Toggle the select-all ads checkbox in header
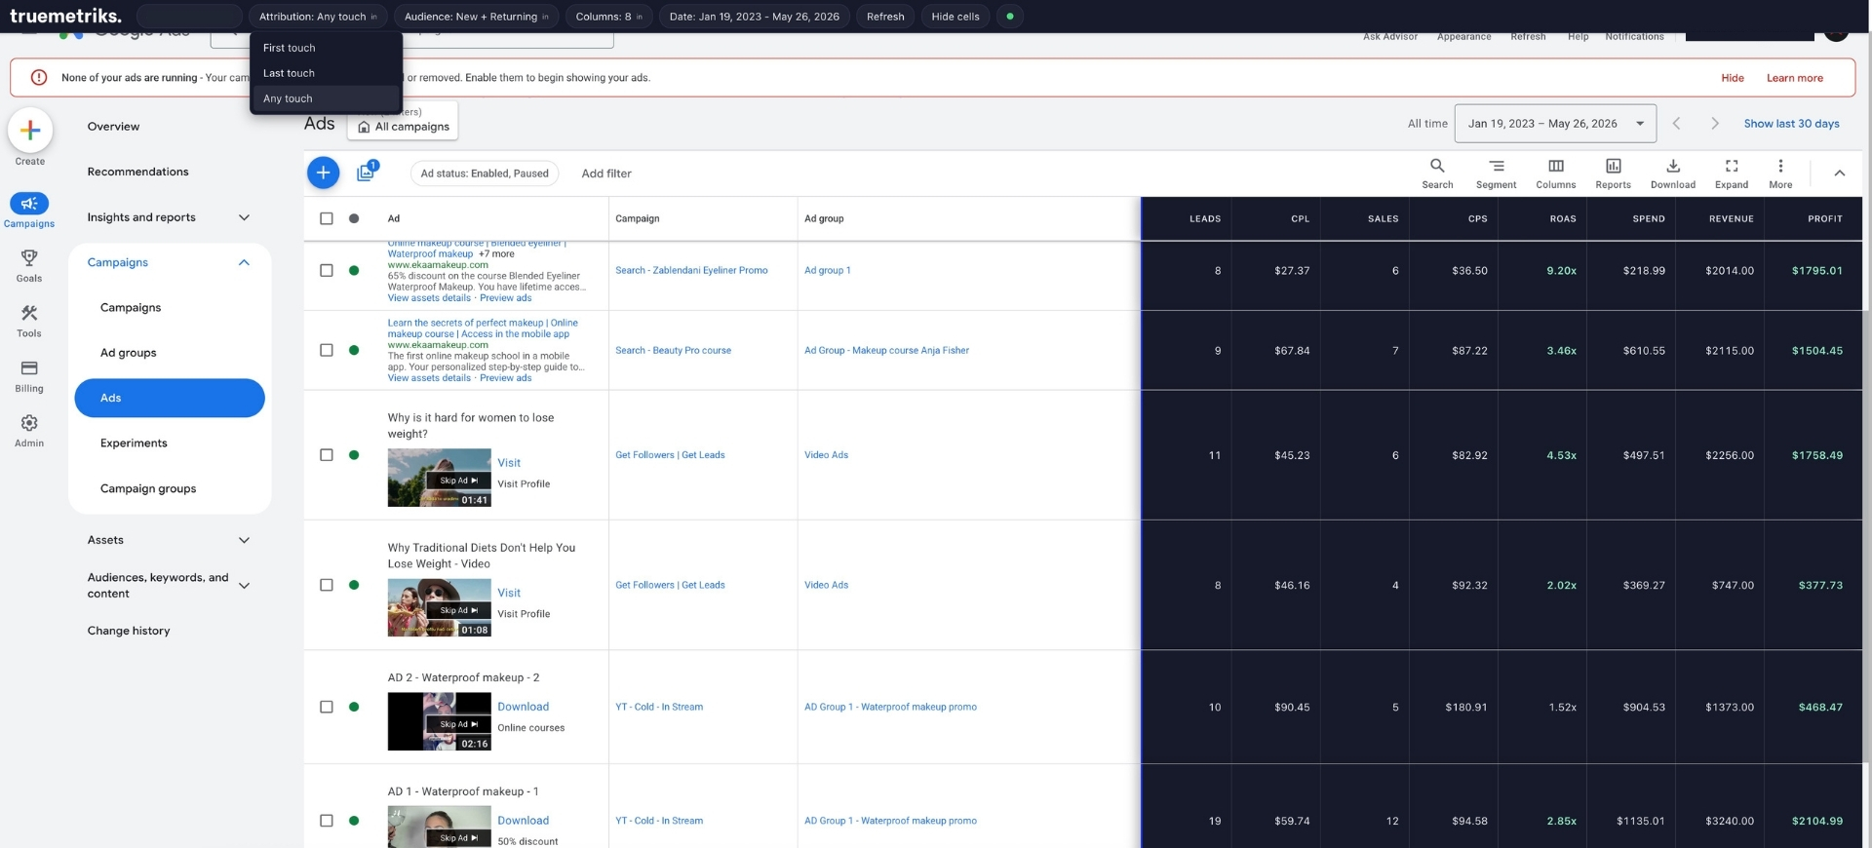1872x848 pixels. pyautogui.click(x=327, y=218)
